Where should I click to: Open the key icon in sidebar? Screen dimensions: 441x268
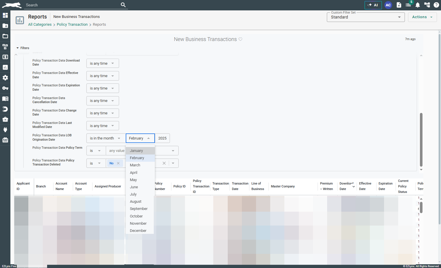pyautogui.click(x=5, y=88)
